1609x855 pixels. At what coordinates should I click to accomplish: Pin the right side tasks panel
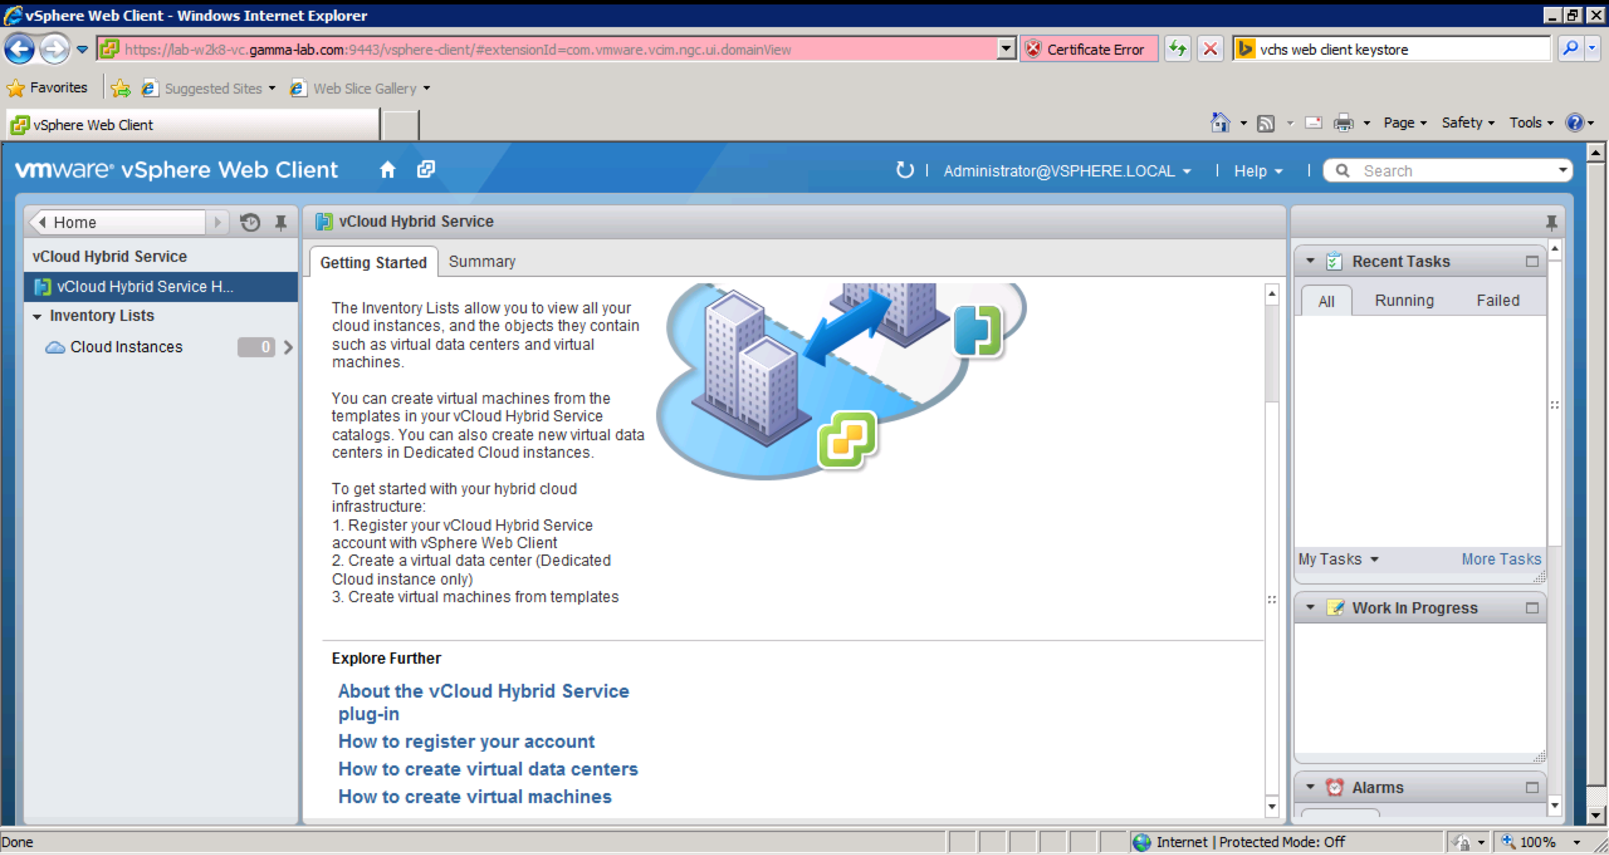1551,222
